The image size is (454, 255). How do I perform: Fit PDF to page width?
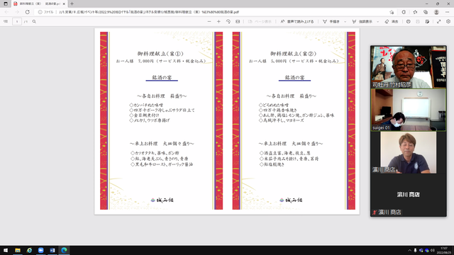click(x=238, y=21)
